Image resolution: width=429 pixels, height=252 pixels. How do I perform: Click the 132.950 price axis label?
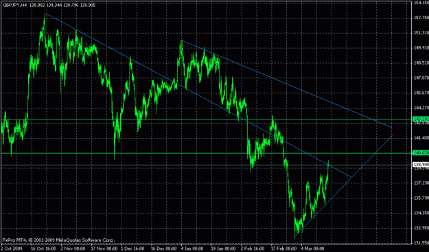click(421, 228)
